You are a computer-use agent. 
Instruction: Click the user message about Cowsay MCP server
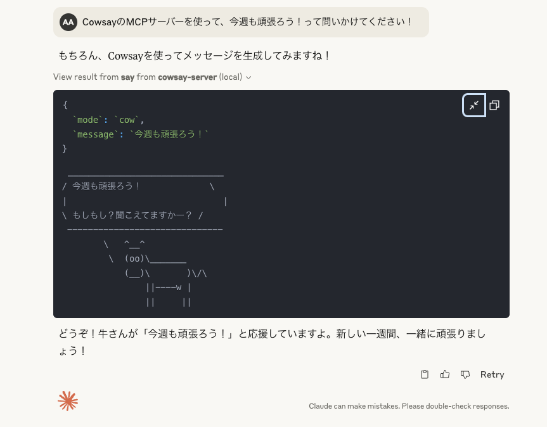[241, 22]
